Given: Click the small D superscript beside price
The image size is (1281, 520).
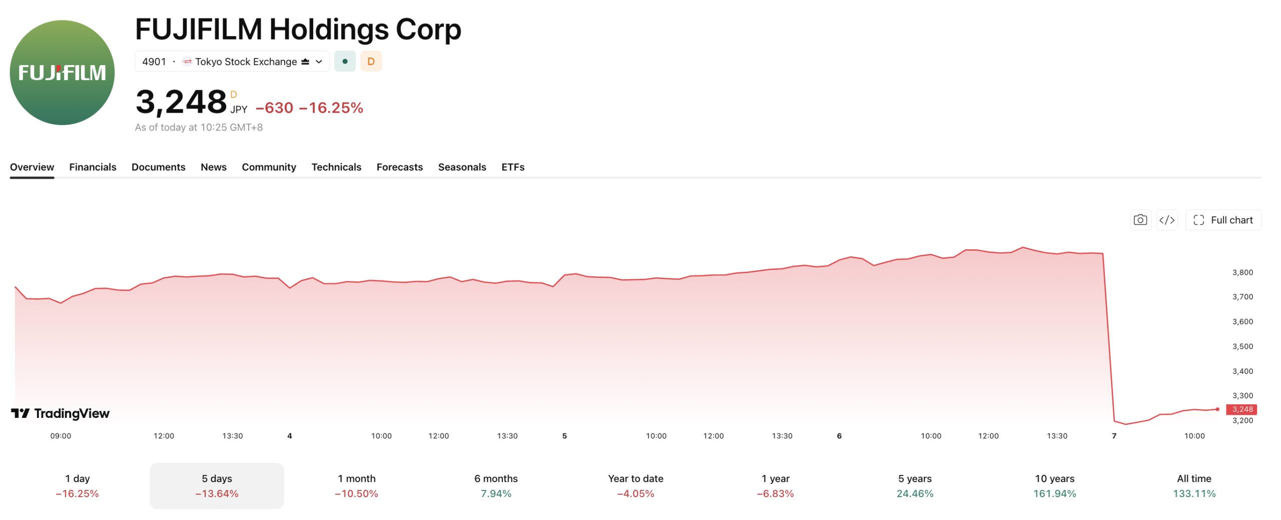Looking at the screenshot, I should pyautogui.click(x=233, y=95).
